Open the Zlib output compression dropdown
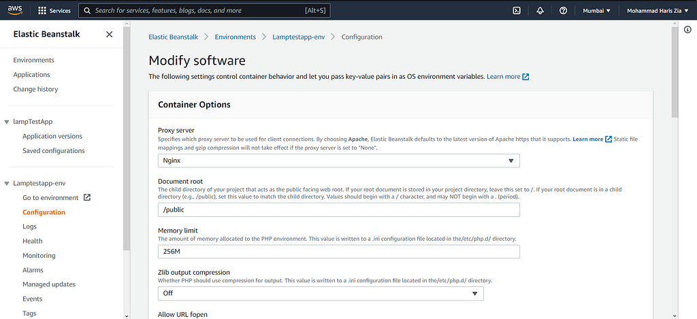The image size is (697, 319). coord(321,293)
